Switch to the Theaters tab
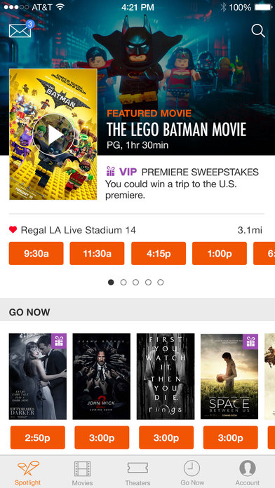Screen dimensions: 275x488 137,473
